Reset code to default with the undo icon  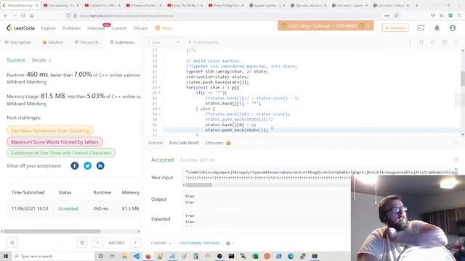[x=433, y=42]
